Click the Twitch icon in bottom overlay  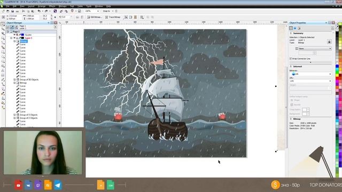click(38, 185)
